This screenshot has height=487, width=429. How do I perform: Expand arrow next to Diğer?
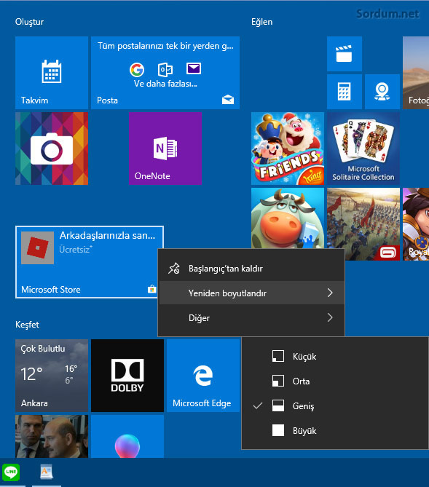coord(330,317)
